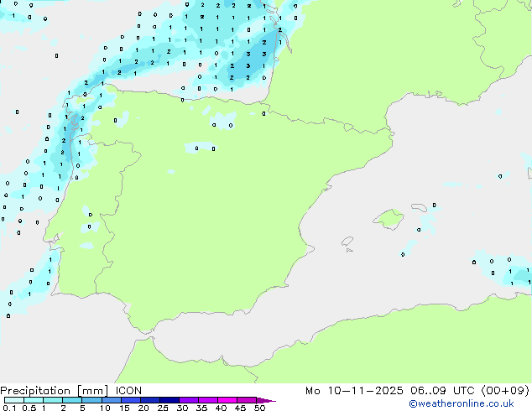The height and width of the screenshot is (411, 532).
Task: Click the legend arrow tip beyond 50
Action: [x=266, y=400]
